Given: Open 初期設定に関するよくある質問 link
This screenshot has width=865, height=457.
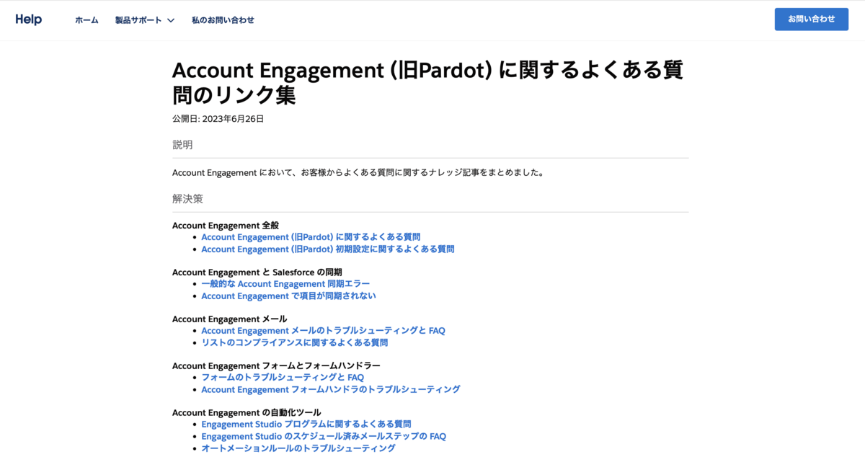Looking at the screenshot, I should pos(328,249).
